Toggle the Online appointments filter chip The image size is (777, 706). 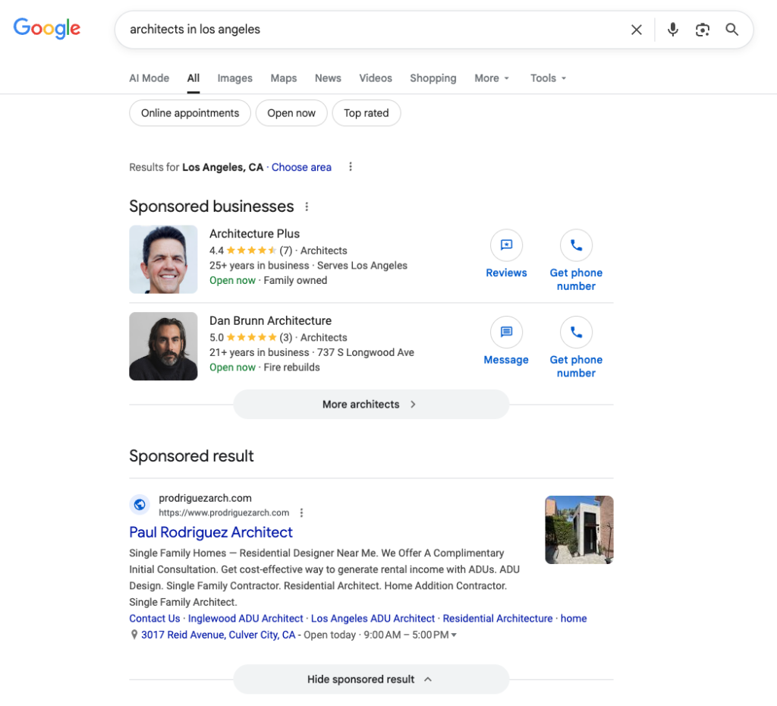[190, 113]
